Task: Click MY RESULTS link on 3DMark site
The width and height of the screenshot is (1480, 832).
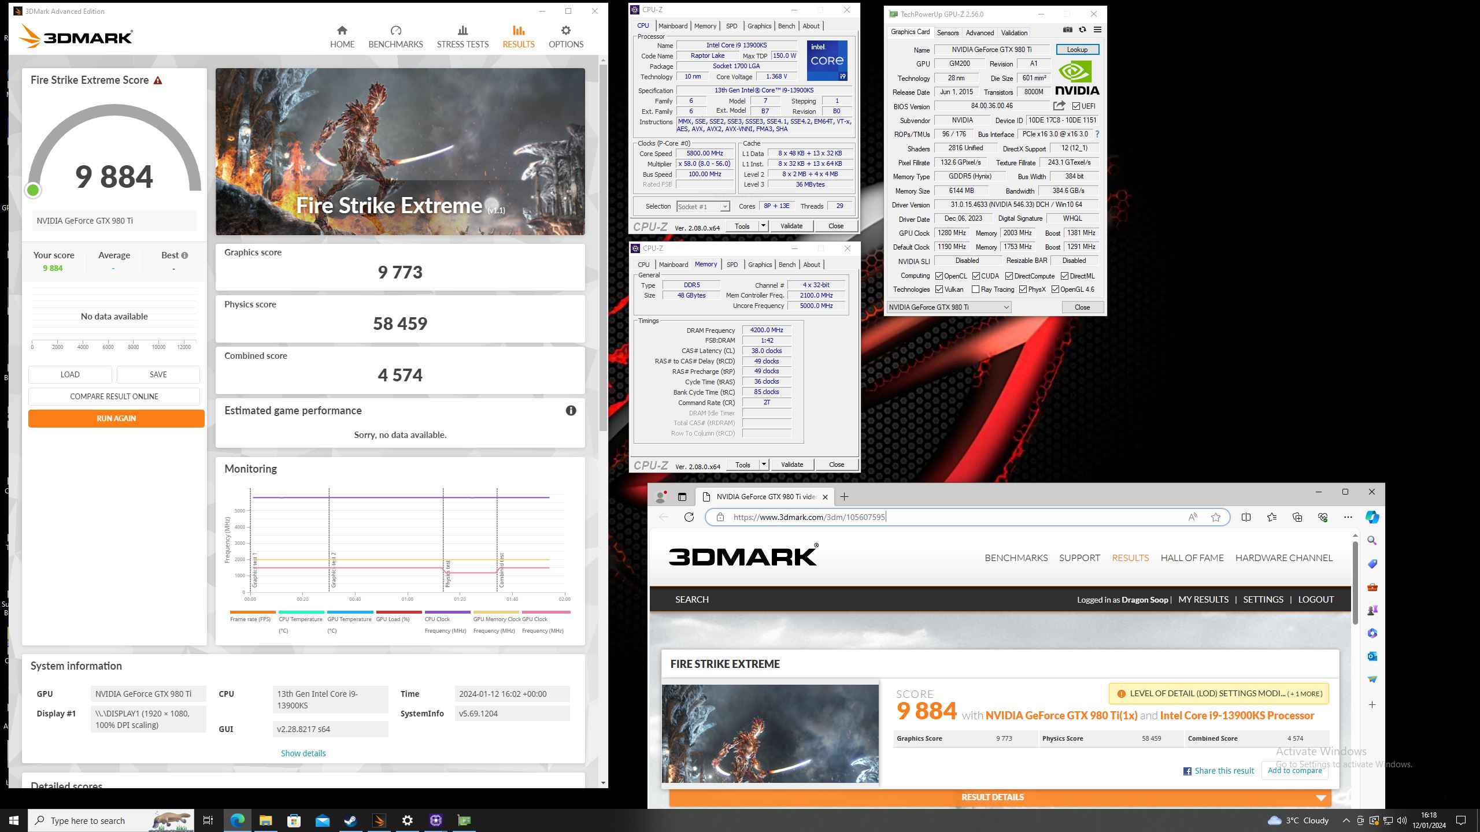Action: pos(1203,599)
